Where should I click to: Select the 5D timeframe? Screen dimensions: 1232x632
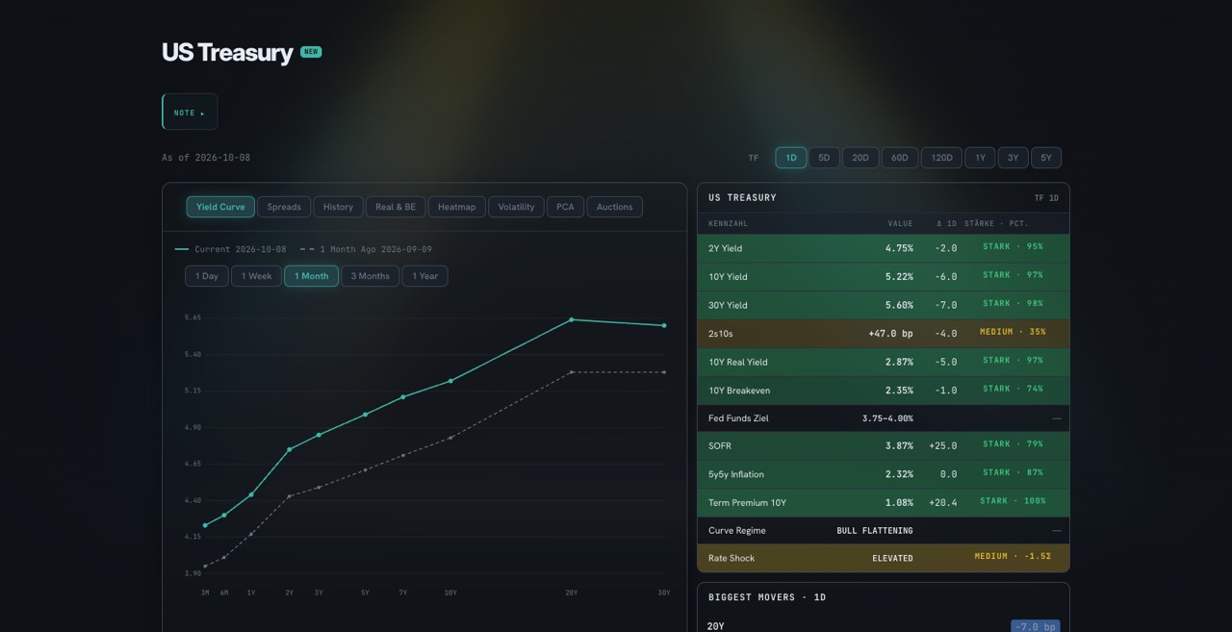[x=824, y=158]
